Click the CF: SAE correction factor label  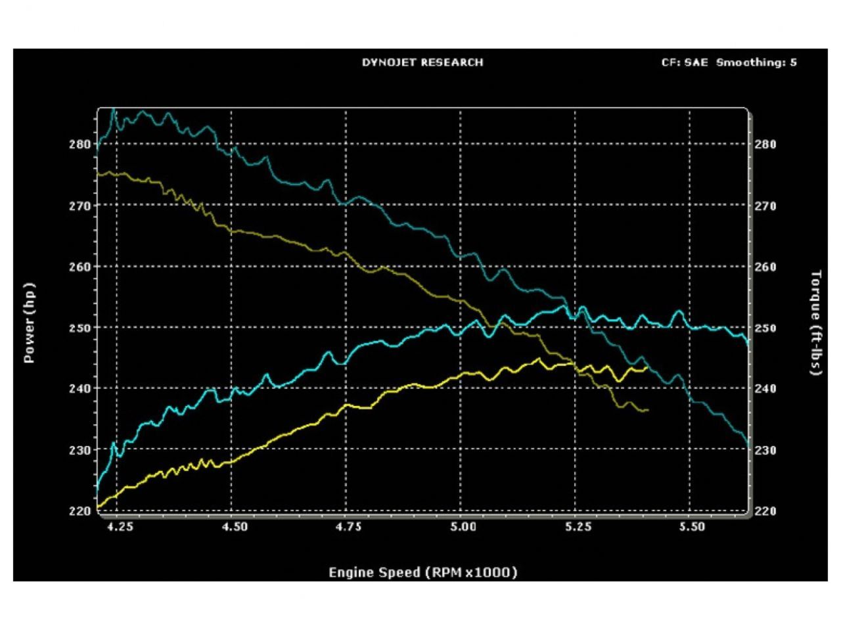point(685,63)
